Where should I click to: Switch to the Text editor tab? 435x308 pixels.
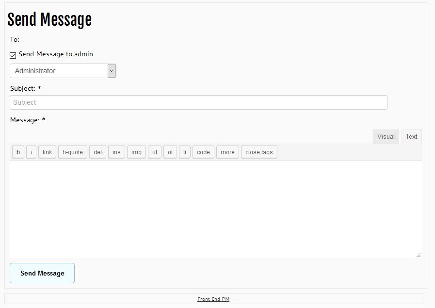tap(411, 137)
